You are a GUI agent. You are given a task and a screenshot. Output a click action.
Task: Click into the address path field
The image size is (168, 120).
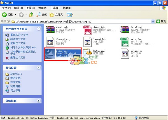pos(81,22)
